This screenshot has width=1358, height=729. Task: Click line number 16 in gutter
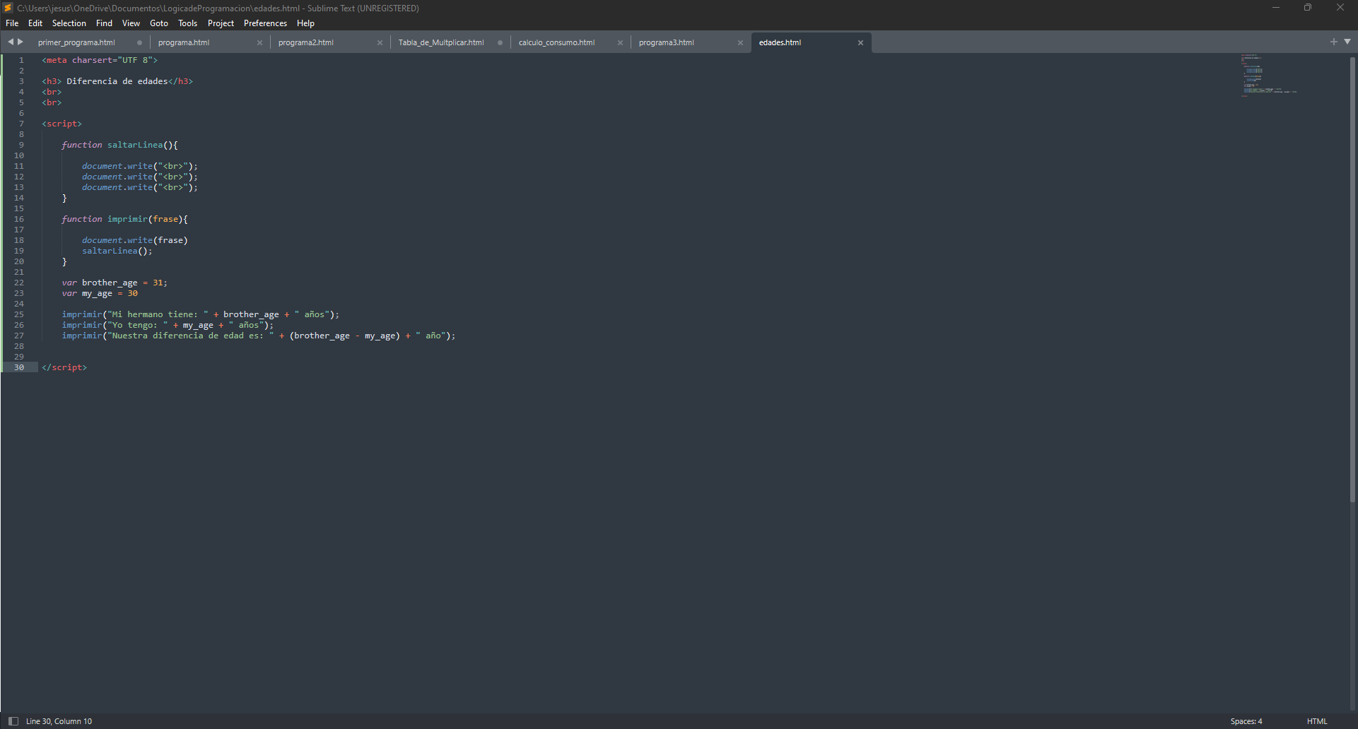19,219
